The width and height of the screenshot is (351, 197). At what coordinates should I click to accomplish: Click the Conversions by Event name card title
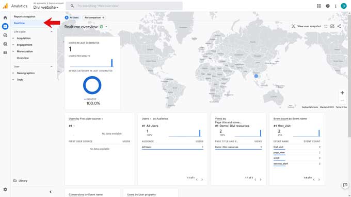click(86, 194)
